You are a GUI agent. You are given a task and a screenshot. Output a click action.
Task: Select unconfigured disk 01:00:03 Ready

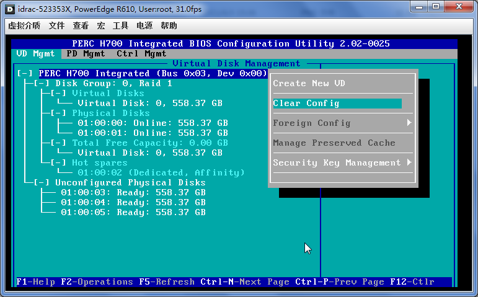click(x=133, y=193)
